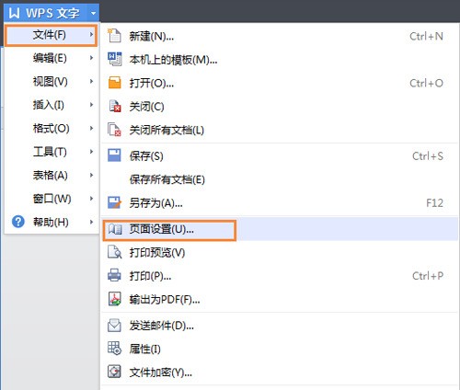
Task: Click the printer icon beside 打印(P)
Action: [x=114, y=275]
